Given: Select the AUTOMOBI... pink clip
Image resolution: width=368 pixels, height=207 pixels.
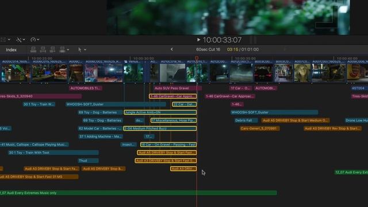Looking at the screenshot, I should 266,88.
